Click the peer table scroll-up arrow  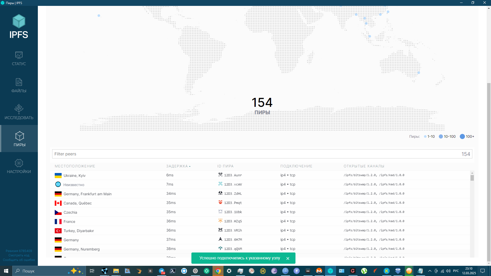coord(472,173)
